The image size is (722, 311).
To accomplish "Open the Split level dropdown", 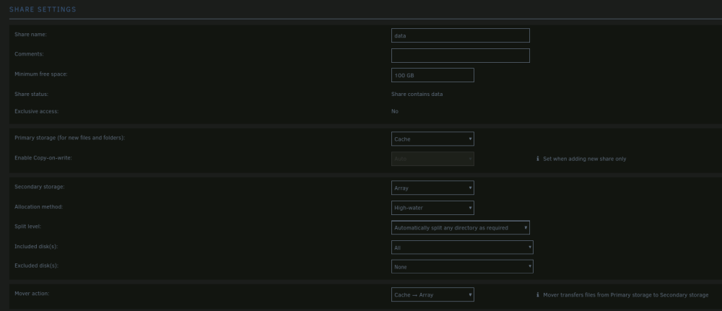I will 460,228.
